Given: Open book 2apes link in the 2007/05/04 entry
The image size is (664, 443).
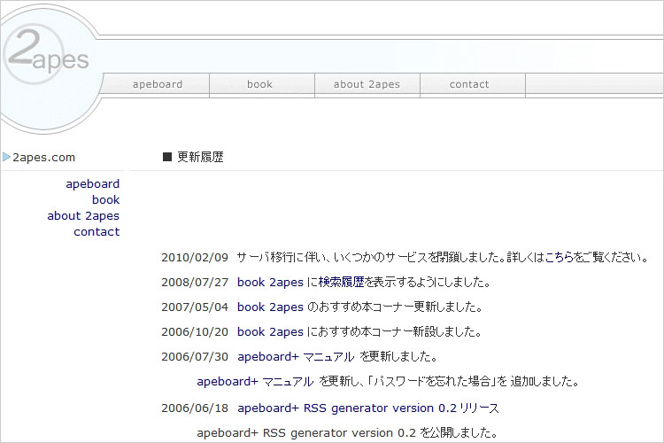Looking at the screenshot, I should [x=270, y=307].
